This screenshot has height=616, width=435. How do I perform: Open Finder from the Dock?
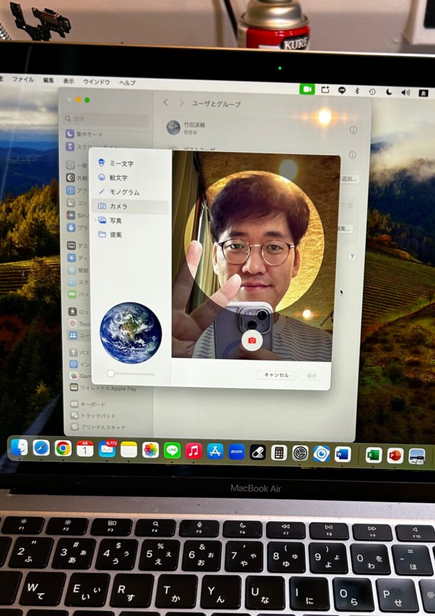click(19, 447)
